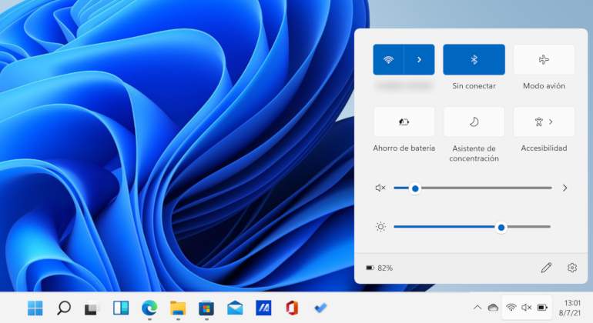Click muted volume icon in system tray
593x323 pixels.
click(527, 307)
